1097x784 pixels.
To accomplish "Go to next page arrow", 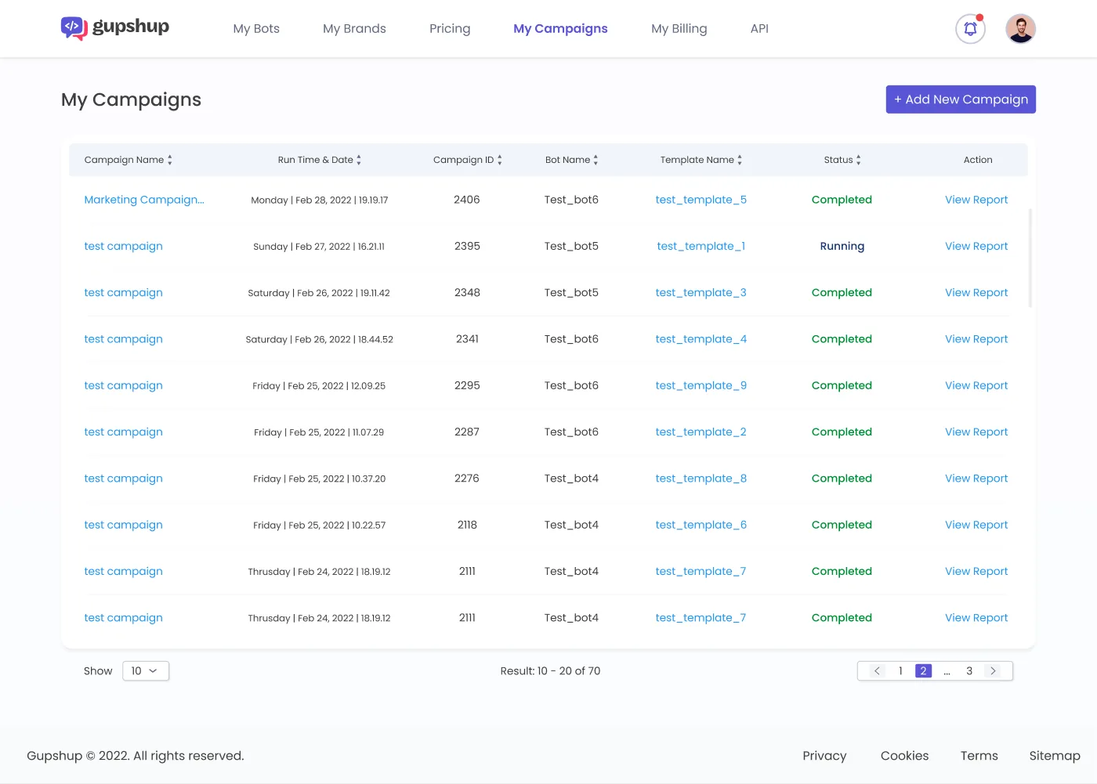I will [x=993, y=671].
